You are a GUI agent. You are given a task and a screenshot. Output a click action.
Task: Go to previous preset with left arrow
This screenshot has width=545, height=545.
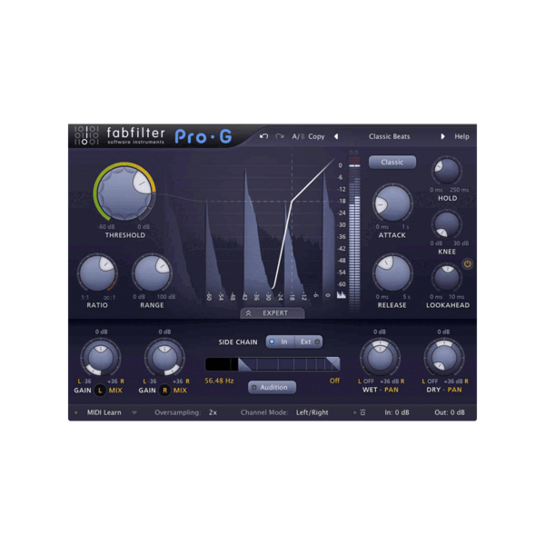(x=336, y=136)
